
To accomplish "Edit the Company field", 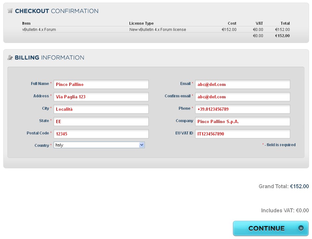I will 242,121.
